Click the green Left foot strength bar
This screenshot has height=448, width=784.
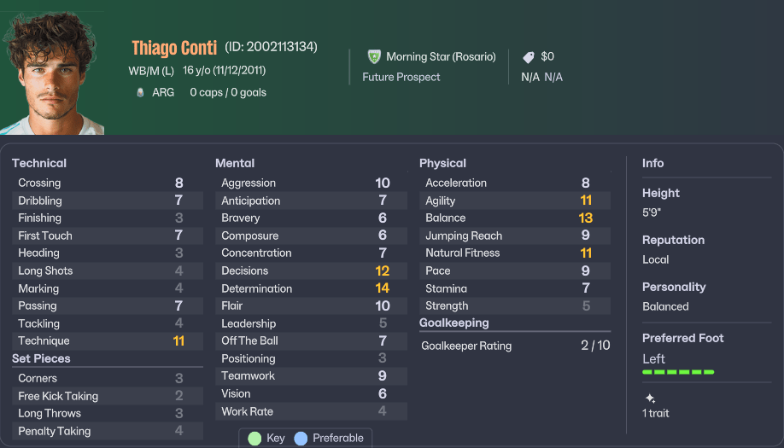[678, 372]
